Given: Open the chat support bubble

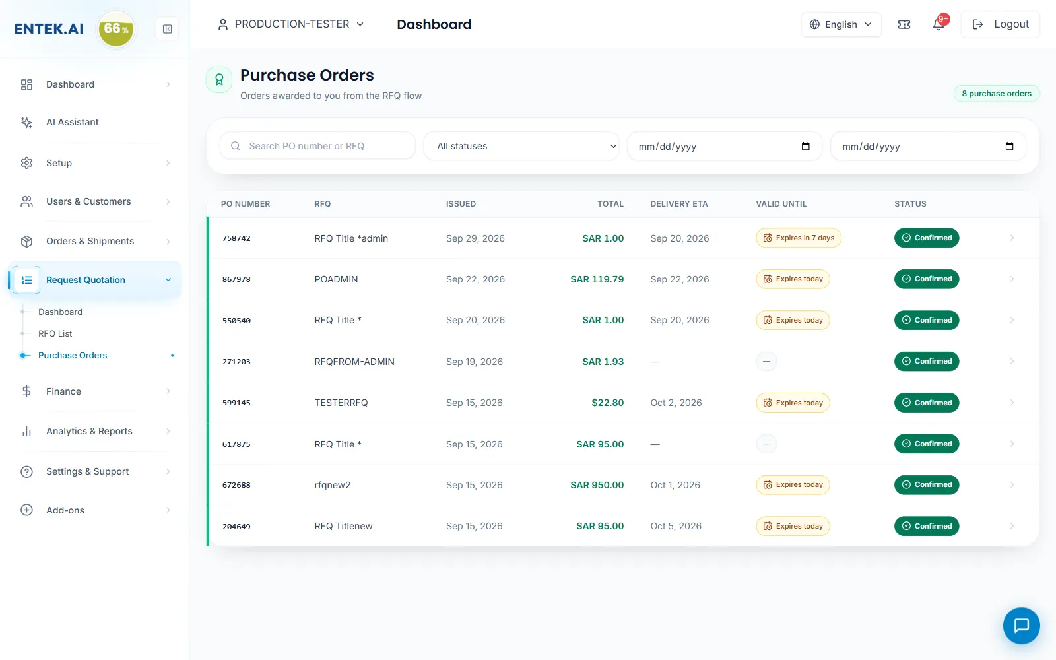Looking at the screenshot, I should 1021,625.
